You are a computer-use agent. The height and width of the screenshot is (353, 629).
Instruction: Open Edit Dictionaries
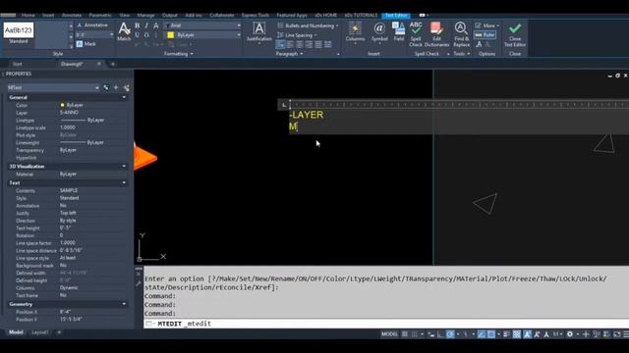[436, 34]
